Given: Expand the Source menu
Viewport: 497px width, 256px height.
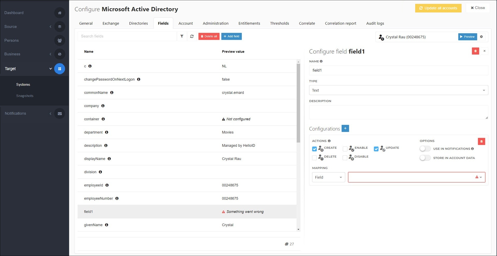Looking at the screenshot, I should [50, 26].
